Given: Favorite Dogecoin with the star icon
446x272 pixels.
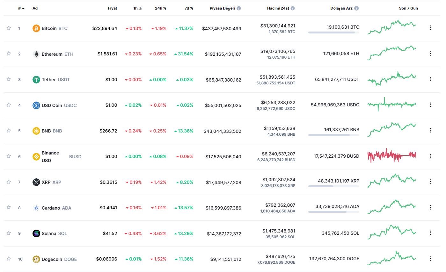Looking at the screenshot, I should [9, 259].
